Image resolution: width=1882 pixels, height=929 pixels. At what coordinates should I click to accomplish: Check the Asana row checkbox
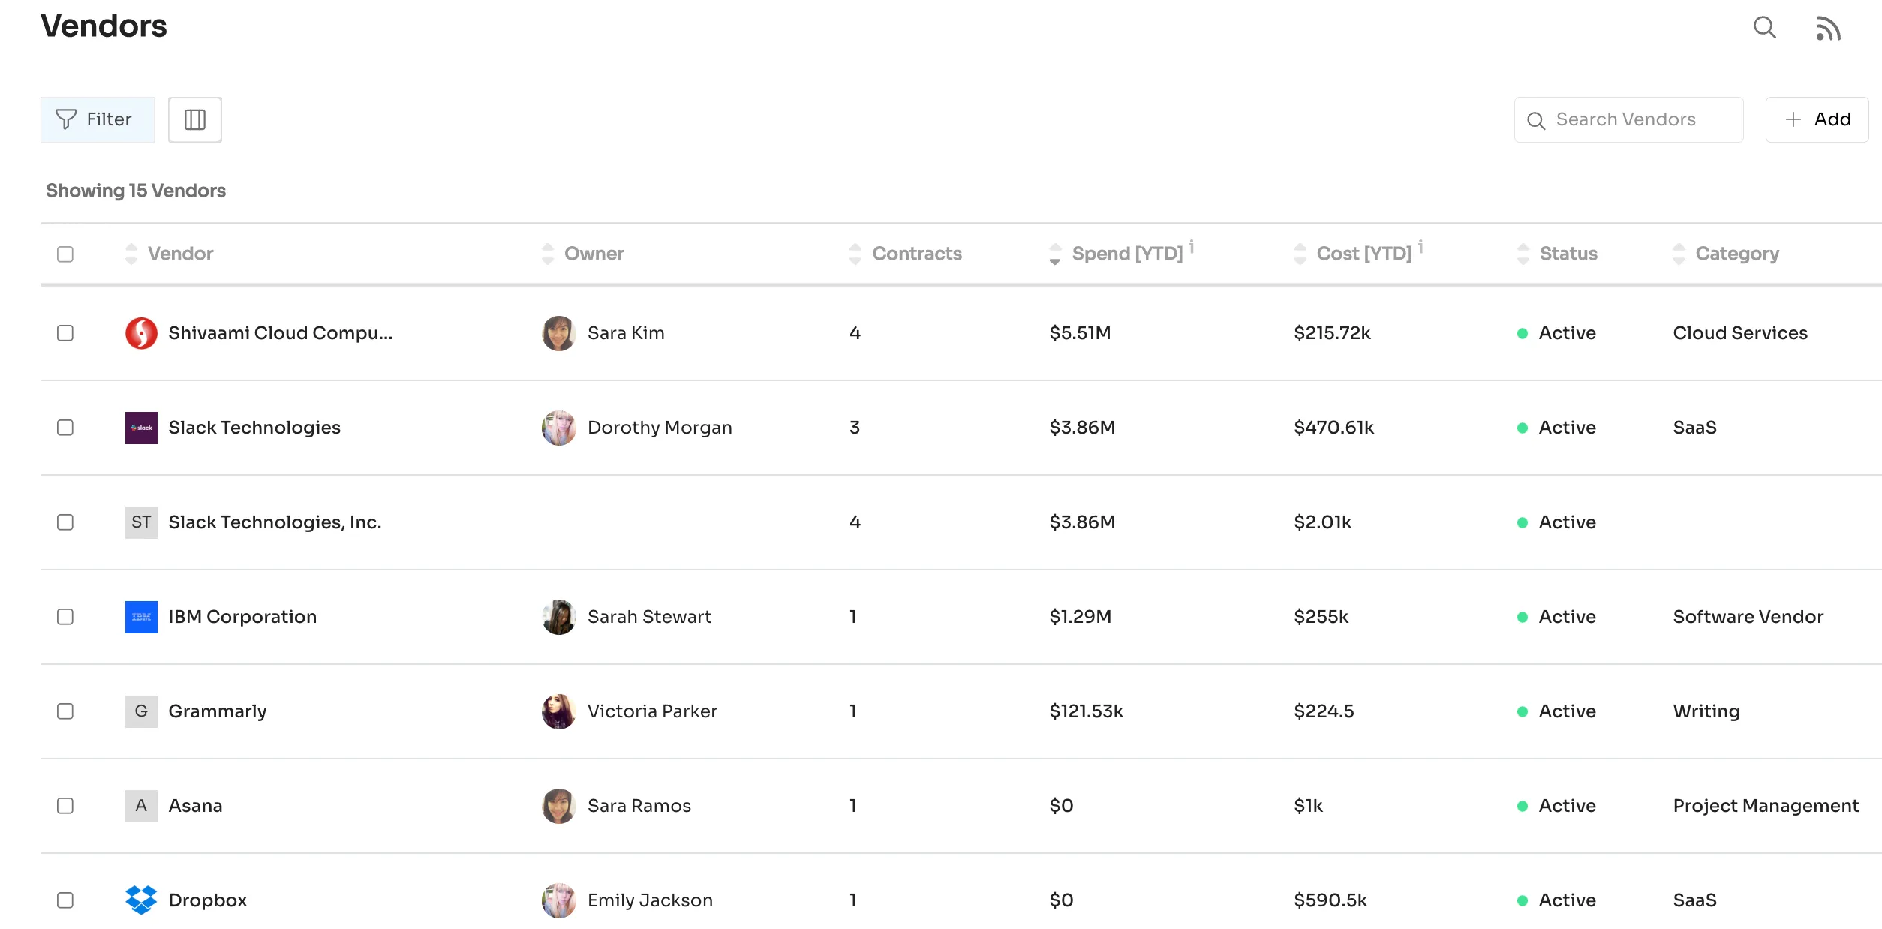coord(65,806)
